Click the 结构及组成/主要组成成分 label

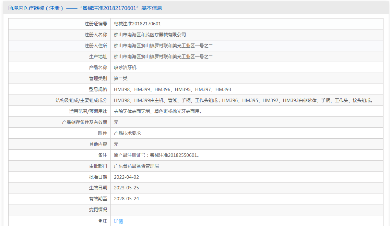click(81, 100)
